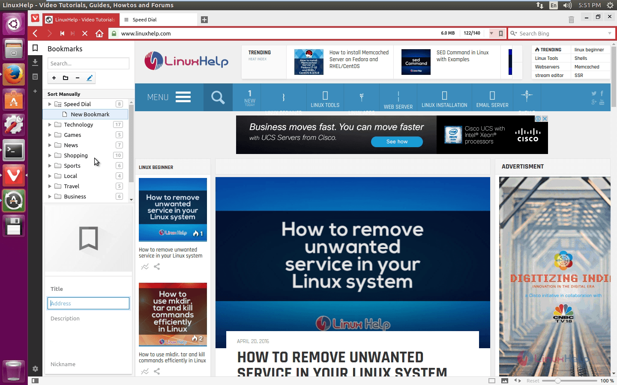The width and height of the screenshot is (617, 385).
Task: Create a new bookmark folder
Action: tap(66, 78)
